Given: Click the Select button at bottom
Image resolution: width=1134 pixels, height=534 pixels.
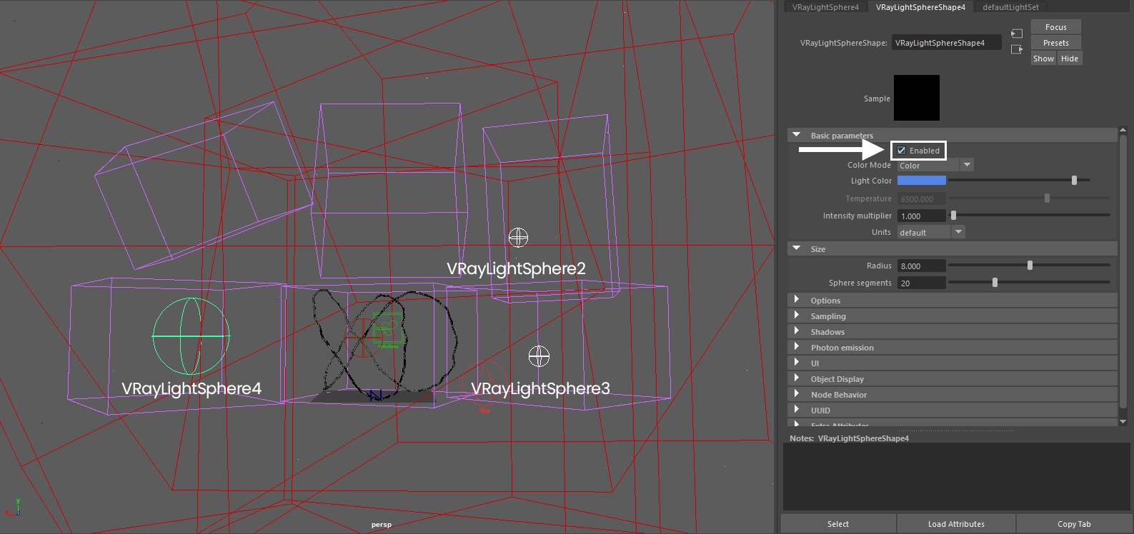Looking at the screenshot, I should (x=838, y=524).
